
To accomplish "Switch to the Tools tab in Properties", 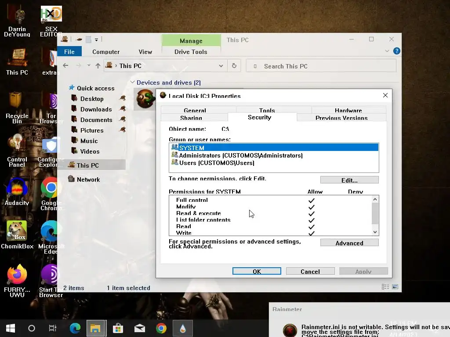I will (267, 110).
